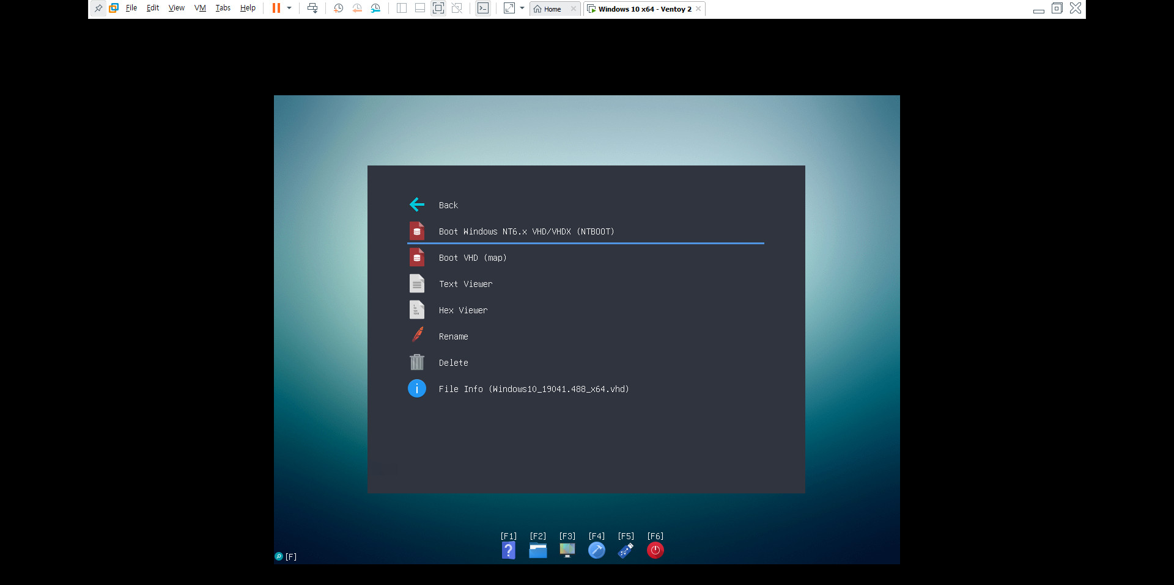Take a snapshot of the VM

(338, 9)
